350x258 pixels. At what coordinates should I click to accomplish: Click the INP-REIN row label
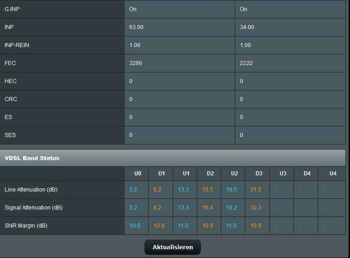pyautogui.click(x=17, y=45)
